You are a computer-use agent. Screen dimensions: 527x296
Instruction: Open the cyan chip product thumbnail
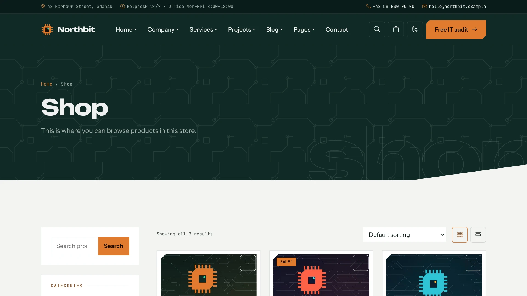click(x=434, y=275)
